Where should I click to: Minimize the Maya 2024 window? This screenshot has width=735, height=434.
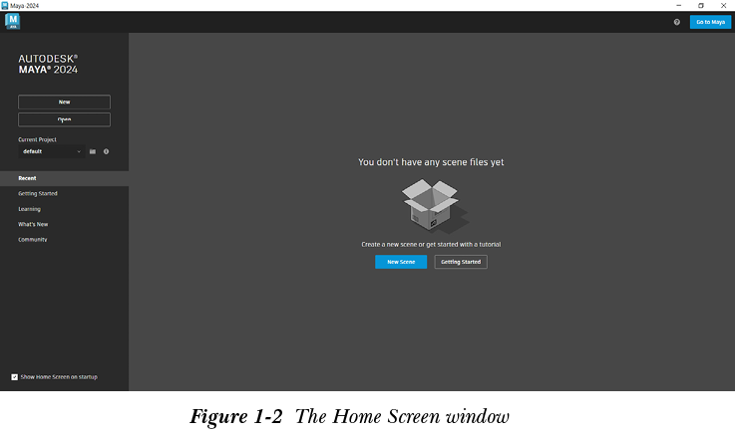(x=679, y=5)
